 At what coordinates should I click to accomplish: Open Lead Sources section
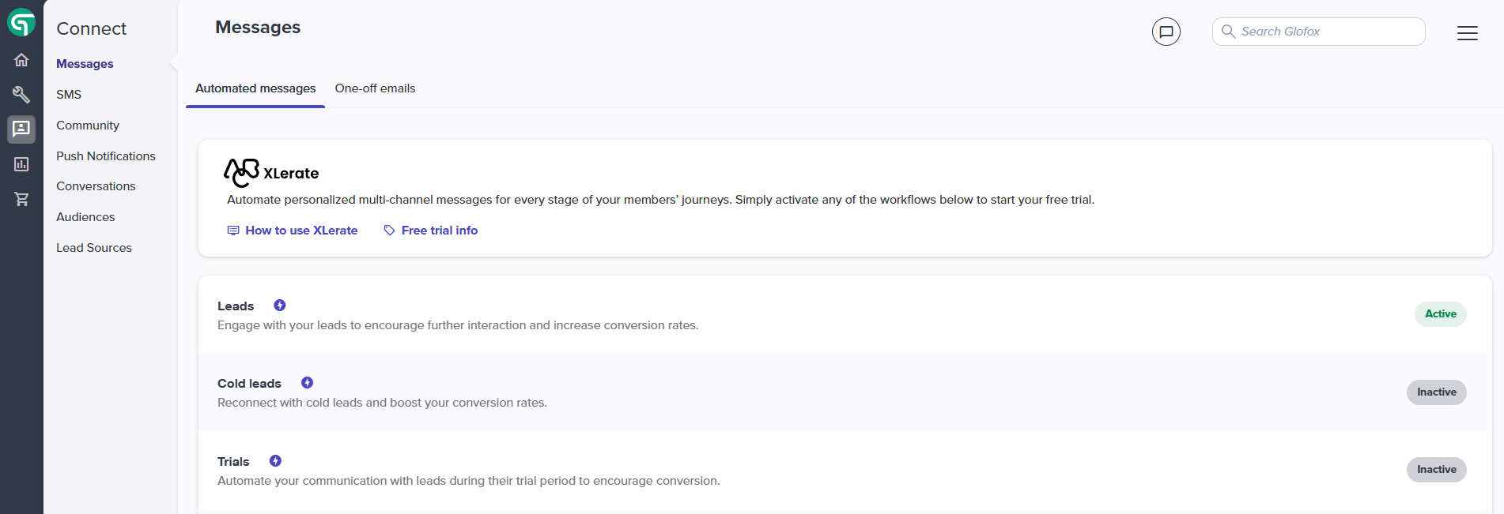click(x=94, y=248)
